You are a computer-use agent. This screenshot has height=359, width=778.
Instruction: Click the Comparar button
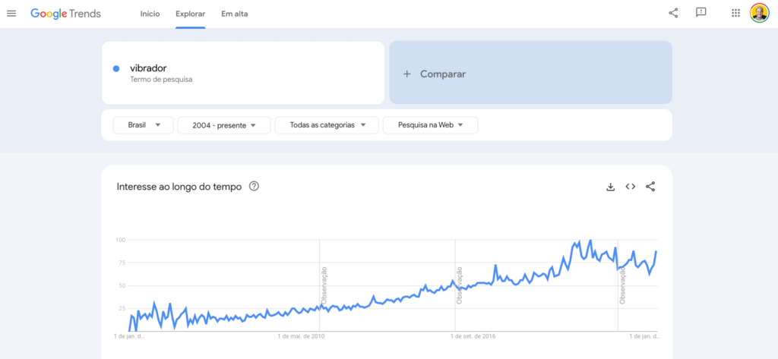coord(530,74)
